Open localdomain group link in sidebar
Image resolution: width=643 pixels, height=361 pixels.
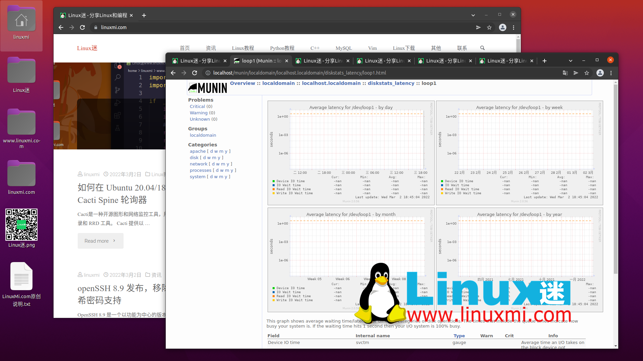pyautogui.click(x=203, y=135)
